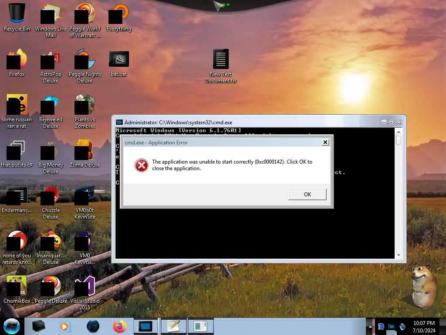Click the first system tray icon

[x=381, y=327]
